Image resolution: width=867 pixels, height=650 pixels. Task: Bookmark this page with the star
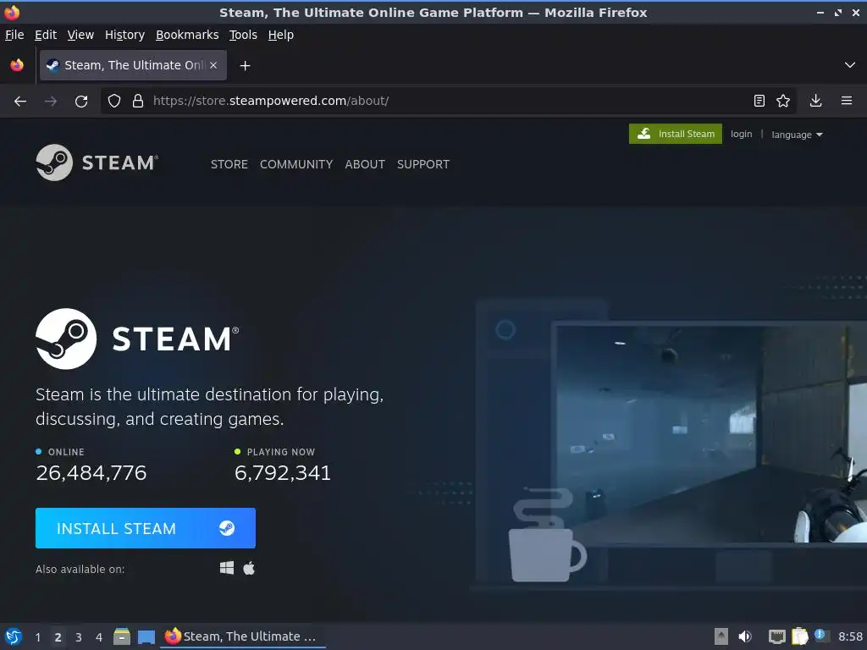pos(783,101)
